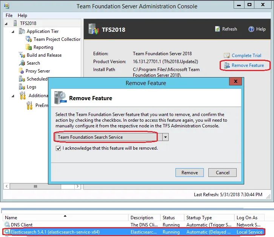Screen dimensions: 274x237
Task: Click the tree scrollbar right arrow
Action: pyautogui.click(x=77, y=186)
